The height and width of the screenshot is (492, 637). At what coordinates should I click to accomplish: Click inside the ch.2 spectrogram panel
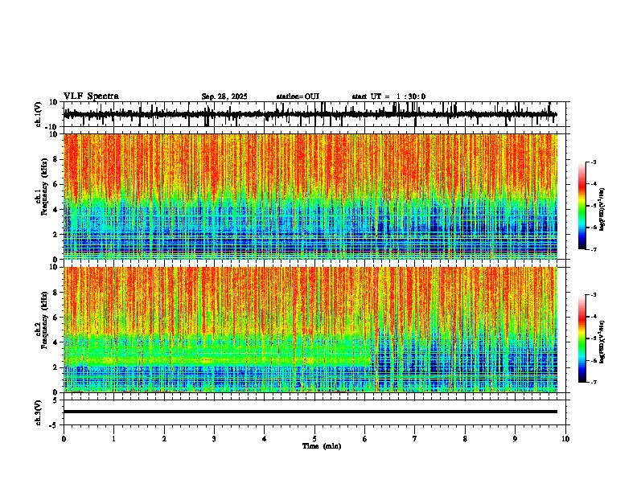(310, 330)
